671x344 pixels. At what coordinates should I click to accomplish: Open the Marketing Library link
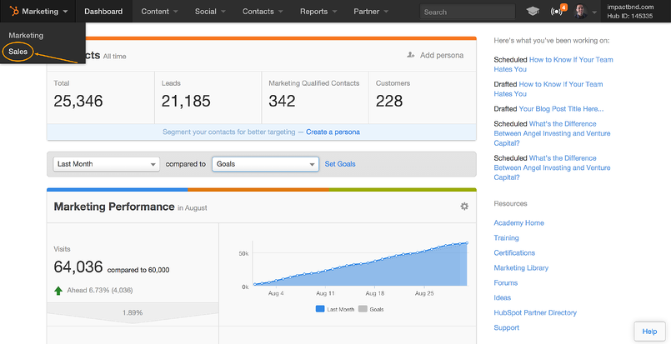(x=521, y=268)
